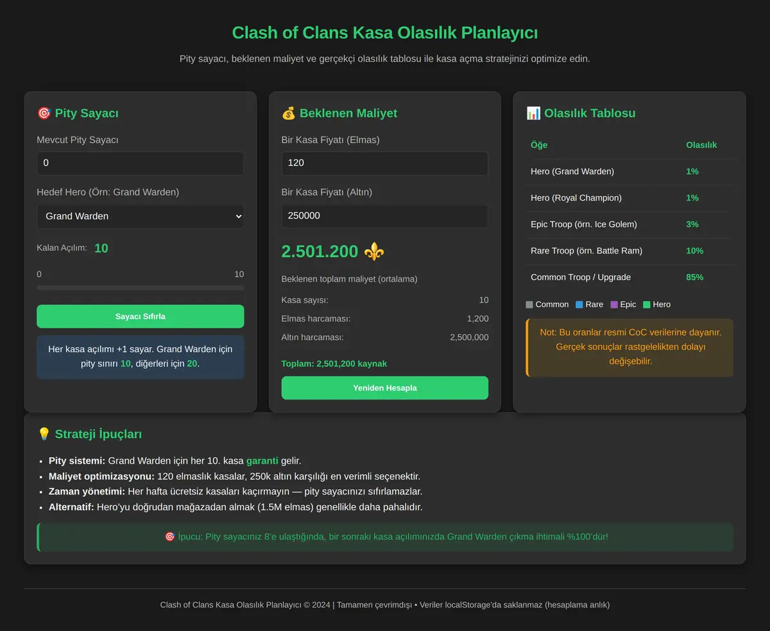The width and height of the screenshot is (770, 631).
Task: Open the Hedef Hero dropdown
Action: tap(141, 216)
